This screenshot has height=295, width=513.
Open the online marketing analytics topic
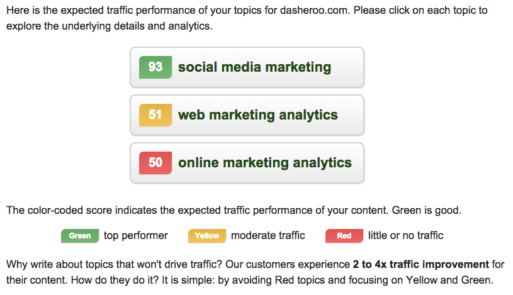coord(264,163)
